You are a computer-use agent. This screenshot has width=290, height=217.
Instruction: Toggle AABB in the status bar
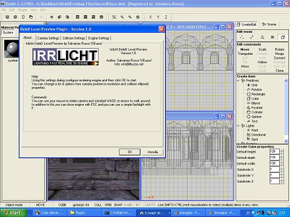click(x=128, y=205)
